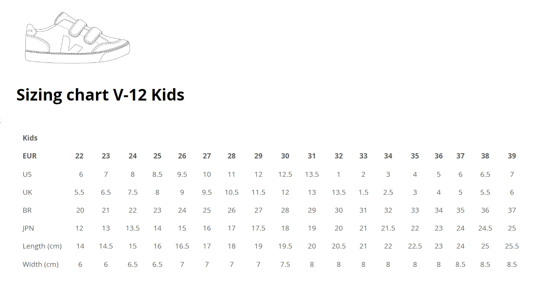This screenshot has width=536, height=287.
Task: Click the JPN row label
Action: pos(28,228)
